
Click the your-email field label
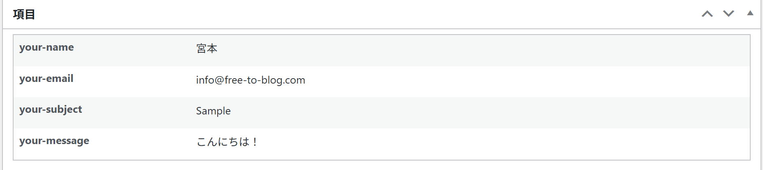(46, 79)
